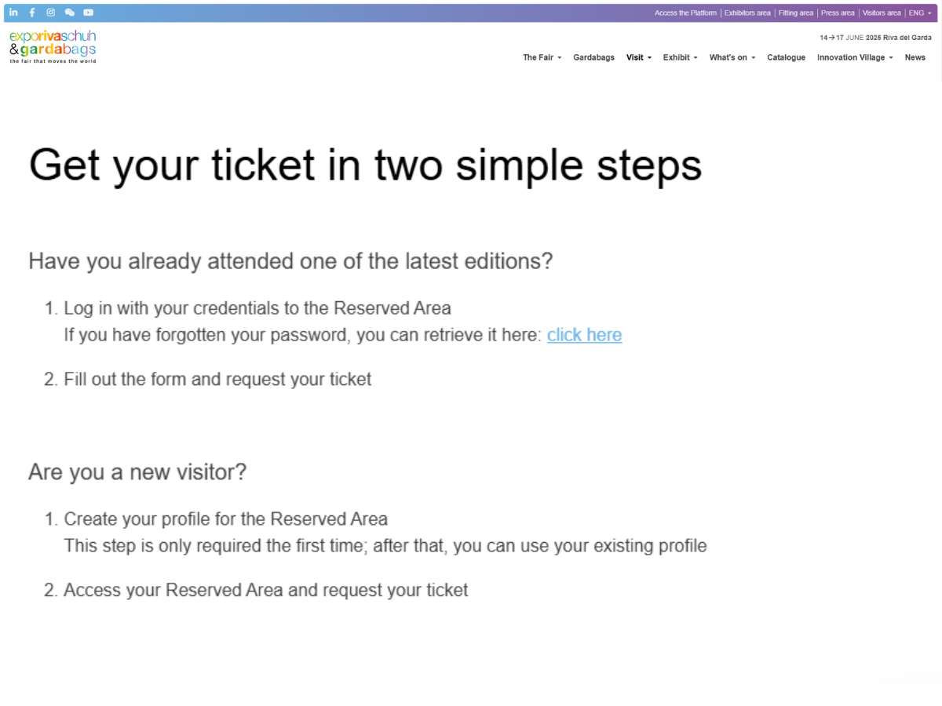The width and height of the screenshot is (942, 706).
Task: Open the News menu item
Action: click(915, 57)
